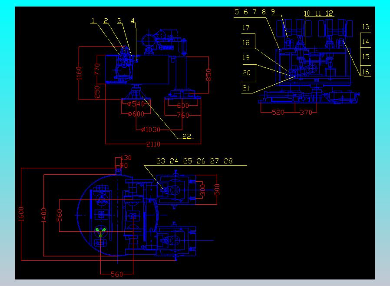This screenshot has height=286, width=390.
Task: Select part callout number 2
Action: pos(106,20)
